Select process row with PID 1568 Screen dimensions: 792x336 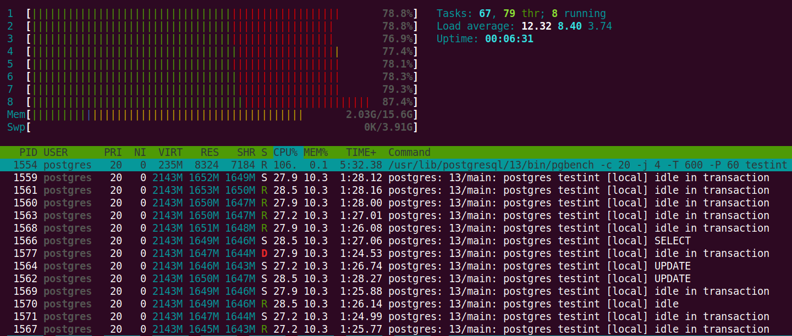coord(396,228)
